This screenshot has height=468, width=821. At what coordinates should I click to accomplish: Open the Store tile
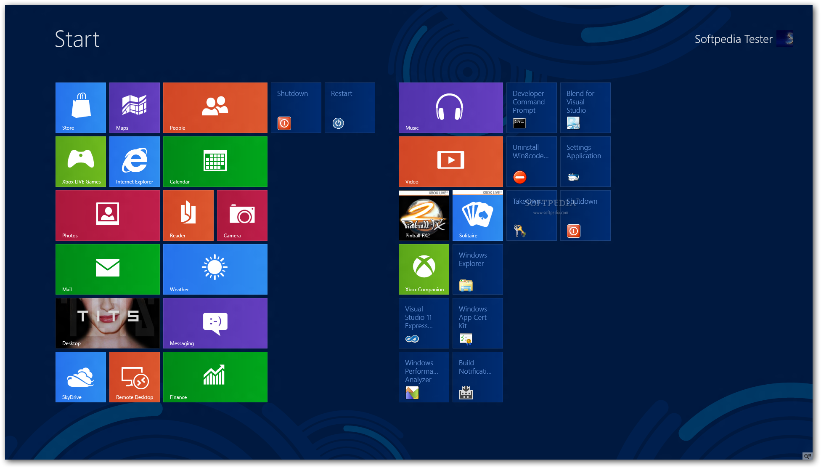[x=81, y=108]
